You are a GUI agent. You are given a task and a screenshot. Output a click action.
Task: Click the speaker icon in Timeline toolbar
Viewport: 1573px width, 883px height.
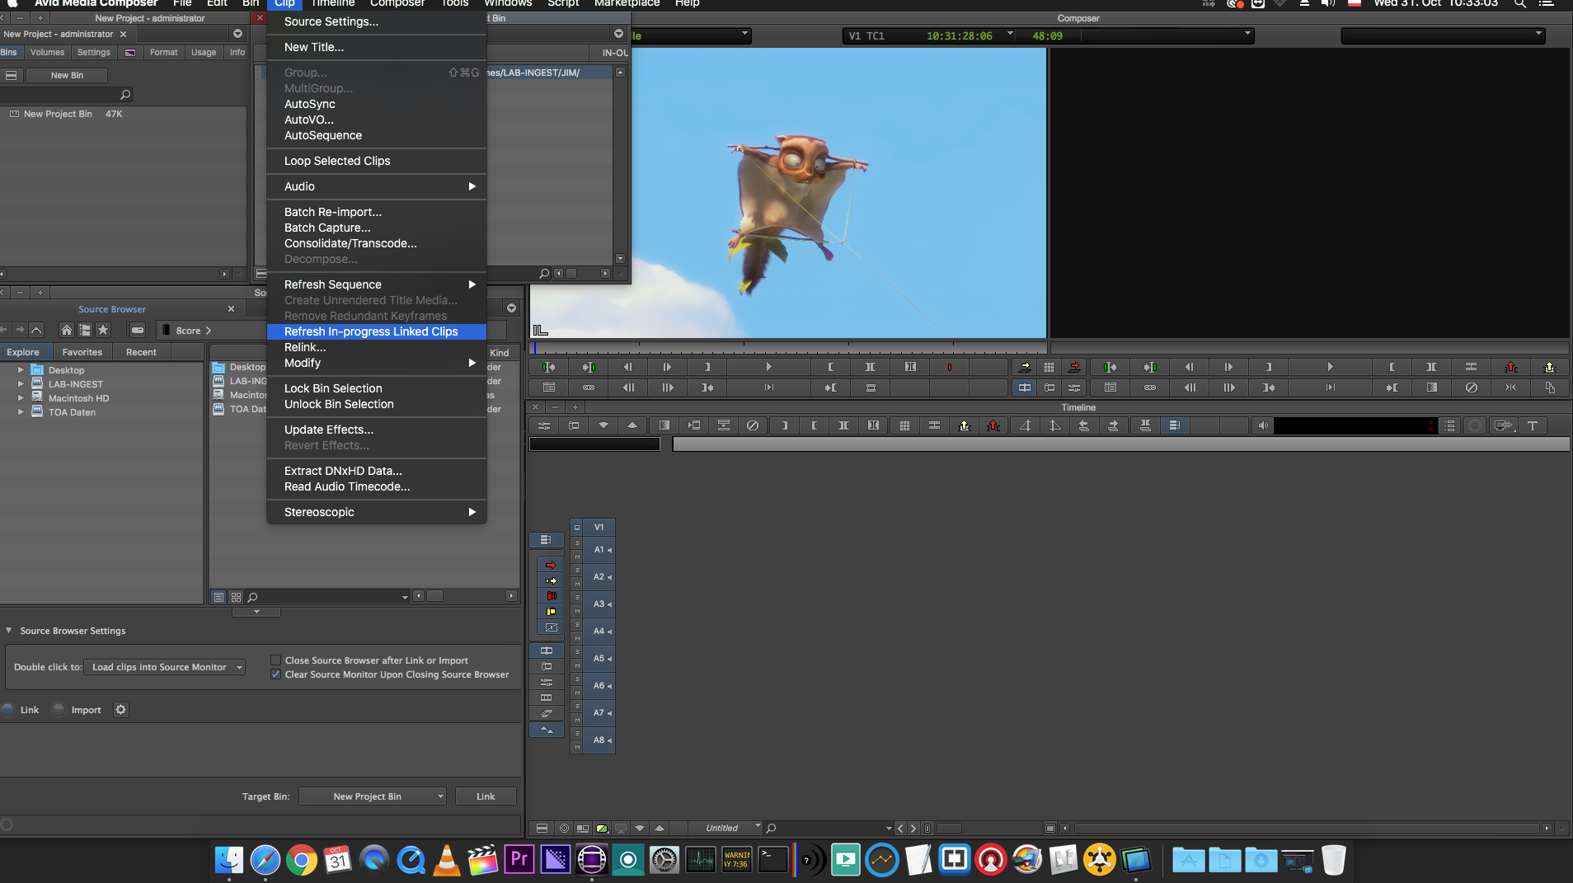pyautogui.click(x=1263, y=425)
